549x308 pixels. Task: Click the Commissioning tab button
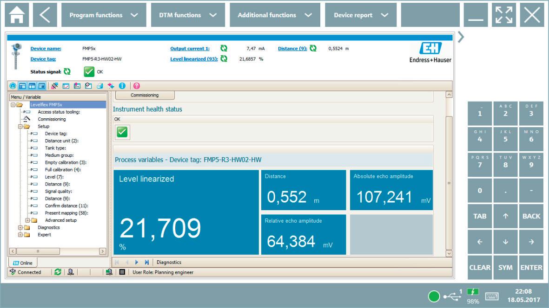coord(145,95)
